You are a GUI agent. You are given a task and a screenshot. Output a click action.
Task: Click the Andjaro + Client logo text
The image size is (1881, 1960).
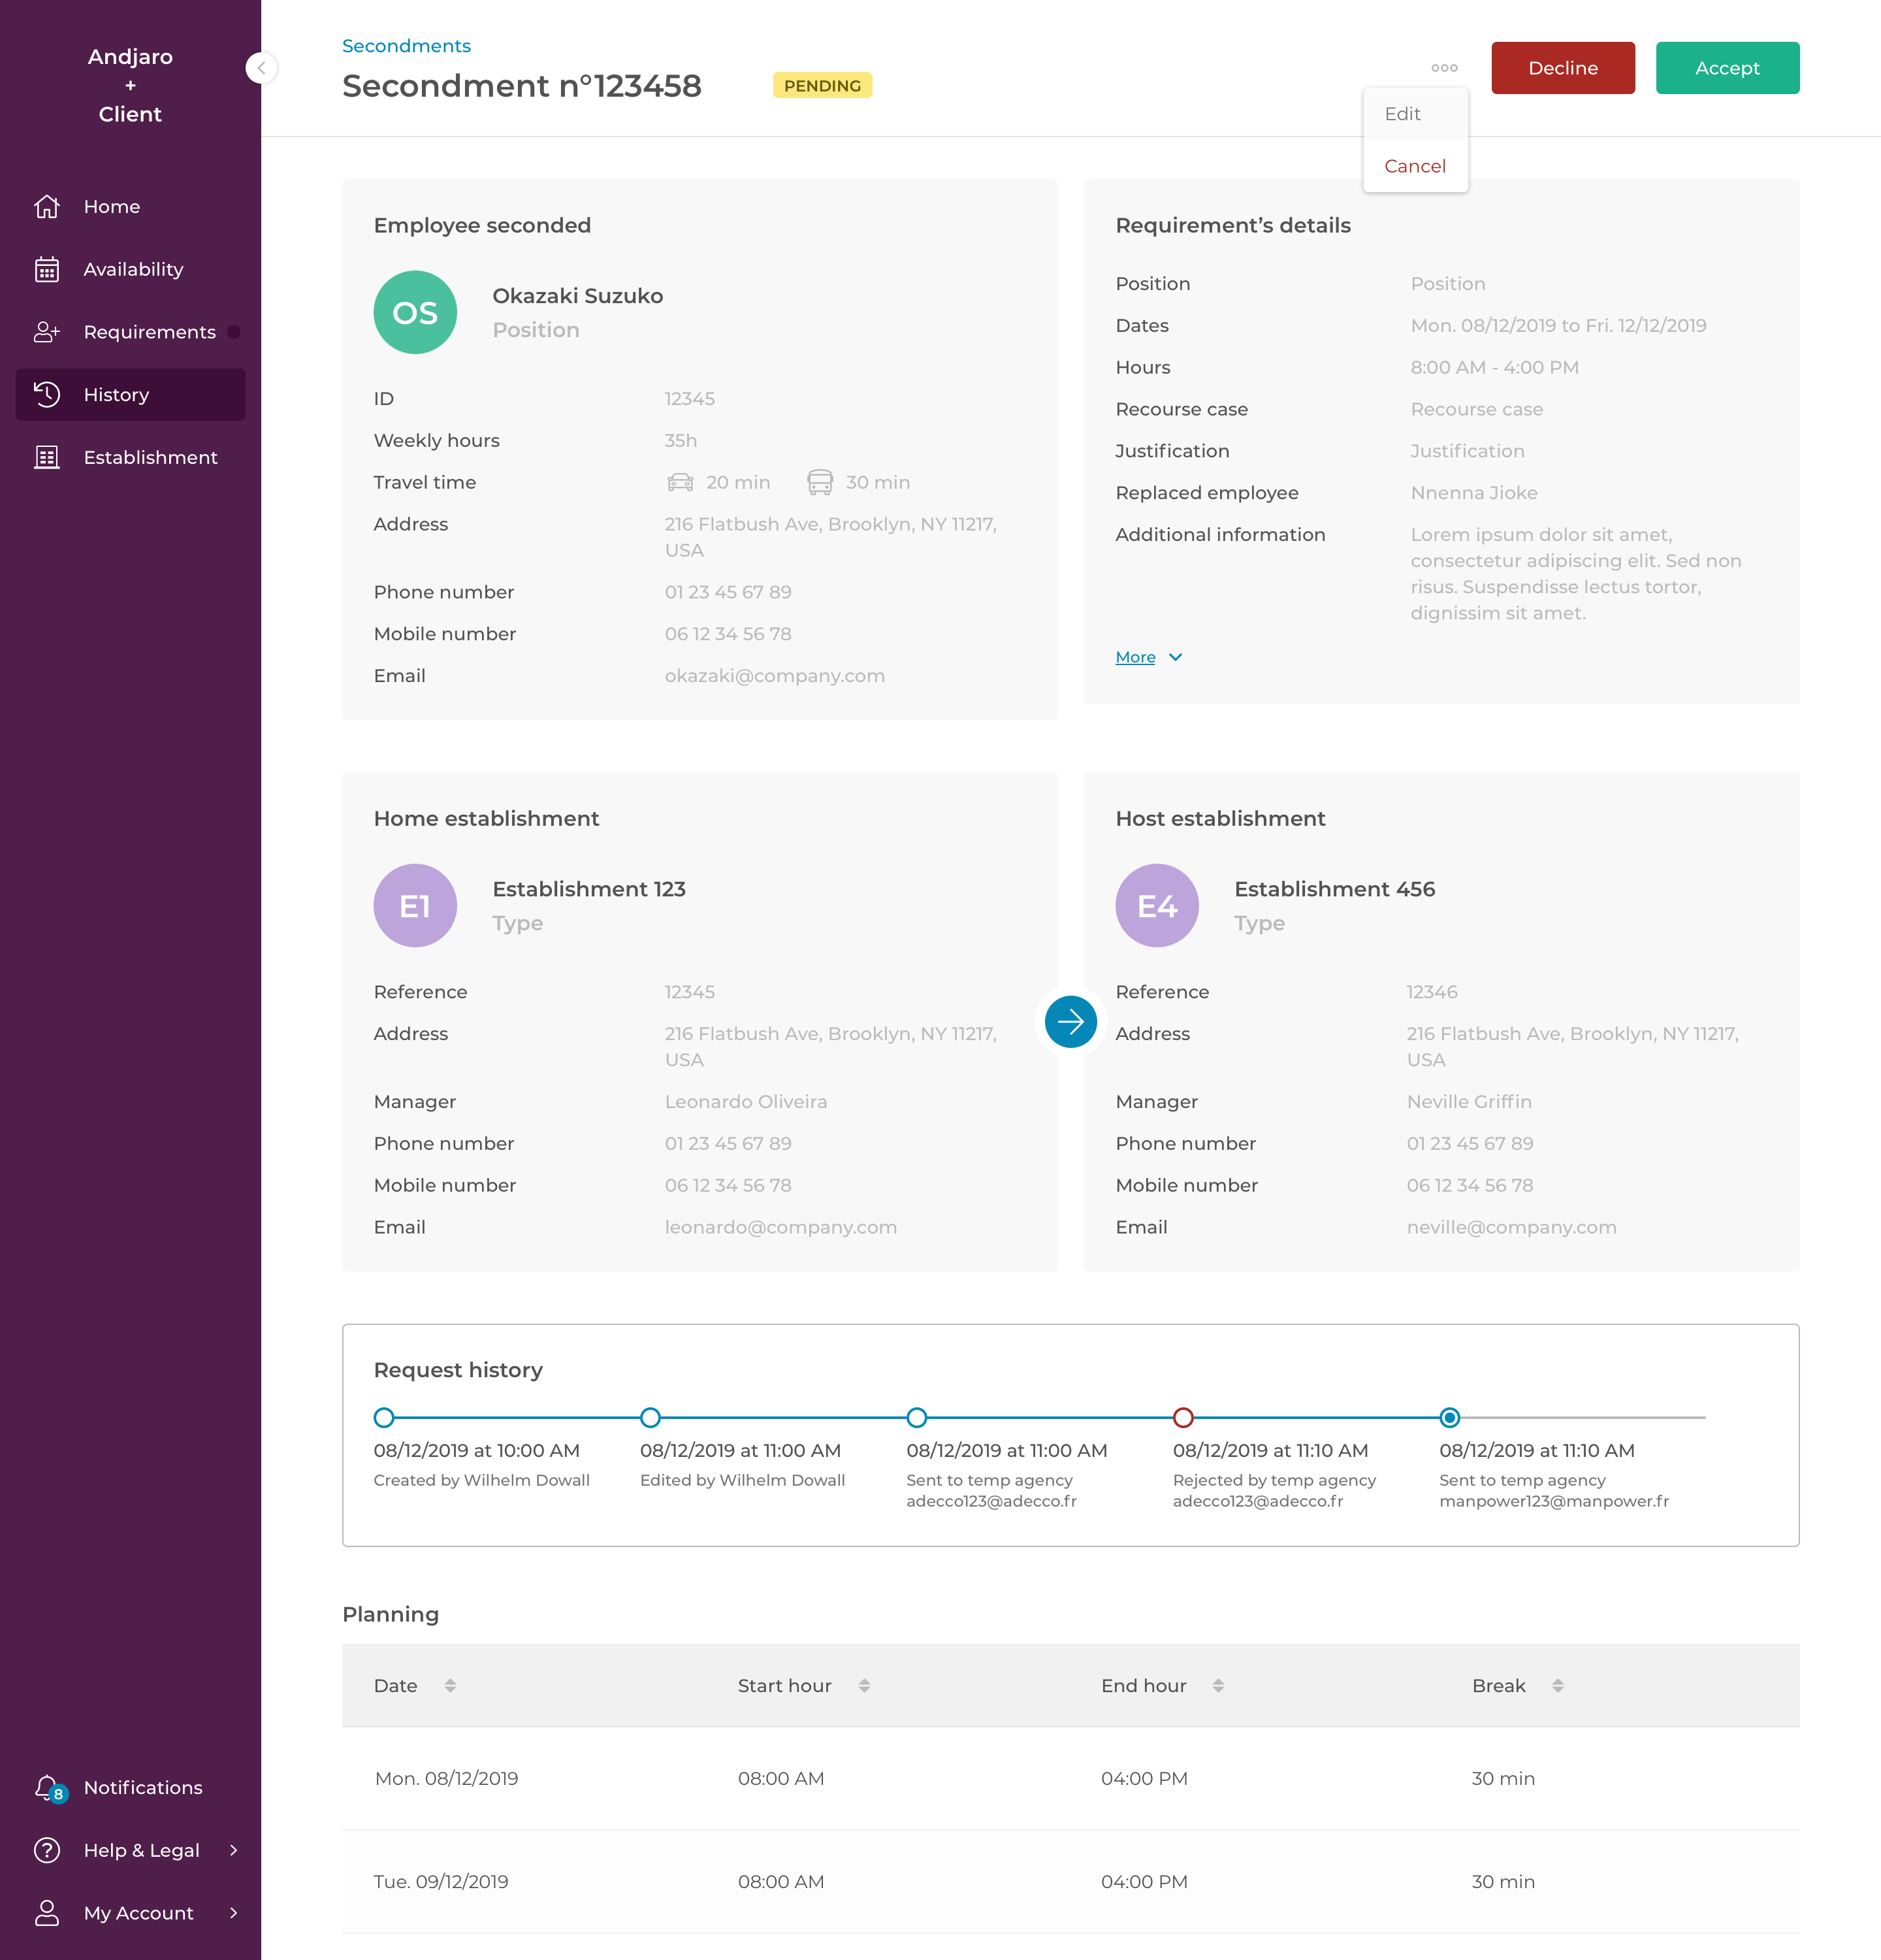pos(130,85)
